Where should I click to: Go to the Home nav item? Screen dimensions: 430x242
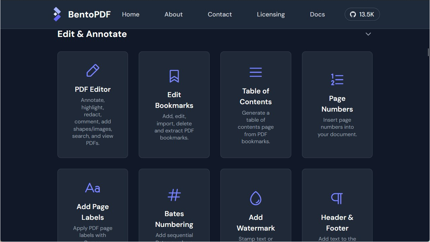(x=131, y=14)
